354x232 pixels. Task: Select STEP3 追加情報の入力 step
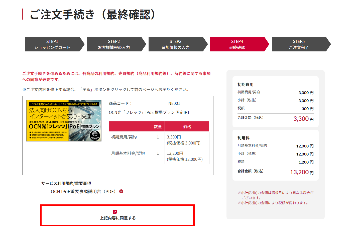point(178,44)
